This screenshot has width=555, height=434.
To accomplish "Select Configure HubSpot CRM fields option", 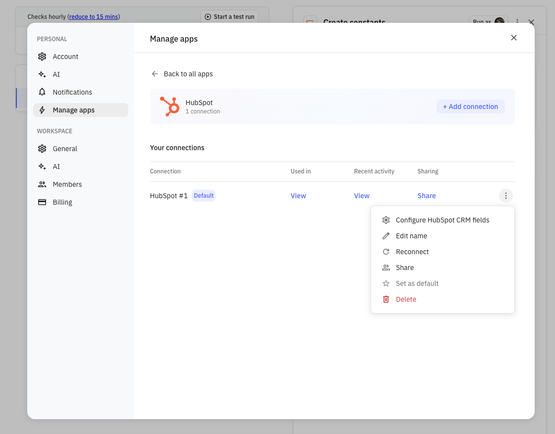I will pyautogui.click(x=442, y=220).
